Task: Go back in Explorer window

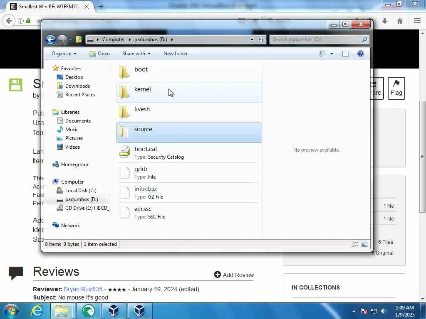Action: 50,39
